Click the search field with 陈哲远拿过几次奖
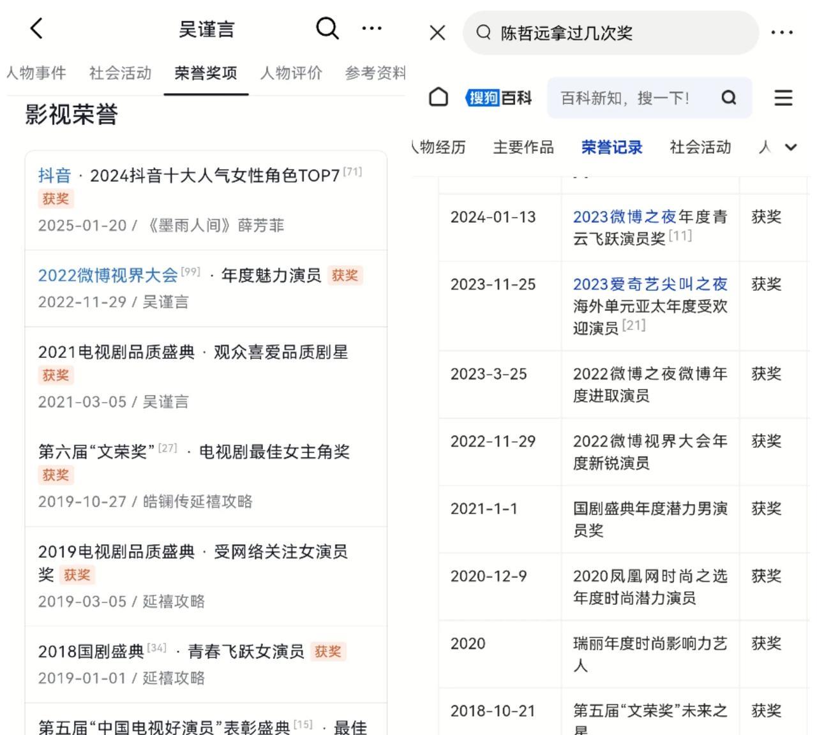The width and height of the screenshot is (817, 735). point(611,33)
